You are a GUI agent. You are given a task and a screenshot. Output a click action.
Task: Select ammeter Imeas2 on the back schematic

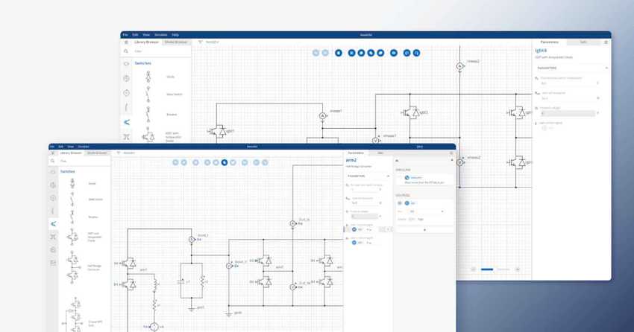[x=460, y=66]
